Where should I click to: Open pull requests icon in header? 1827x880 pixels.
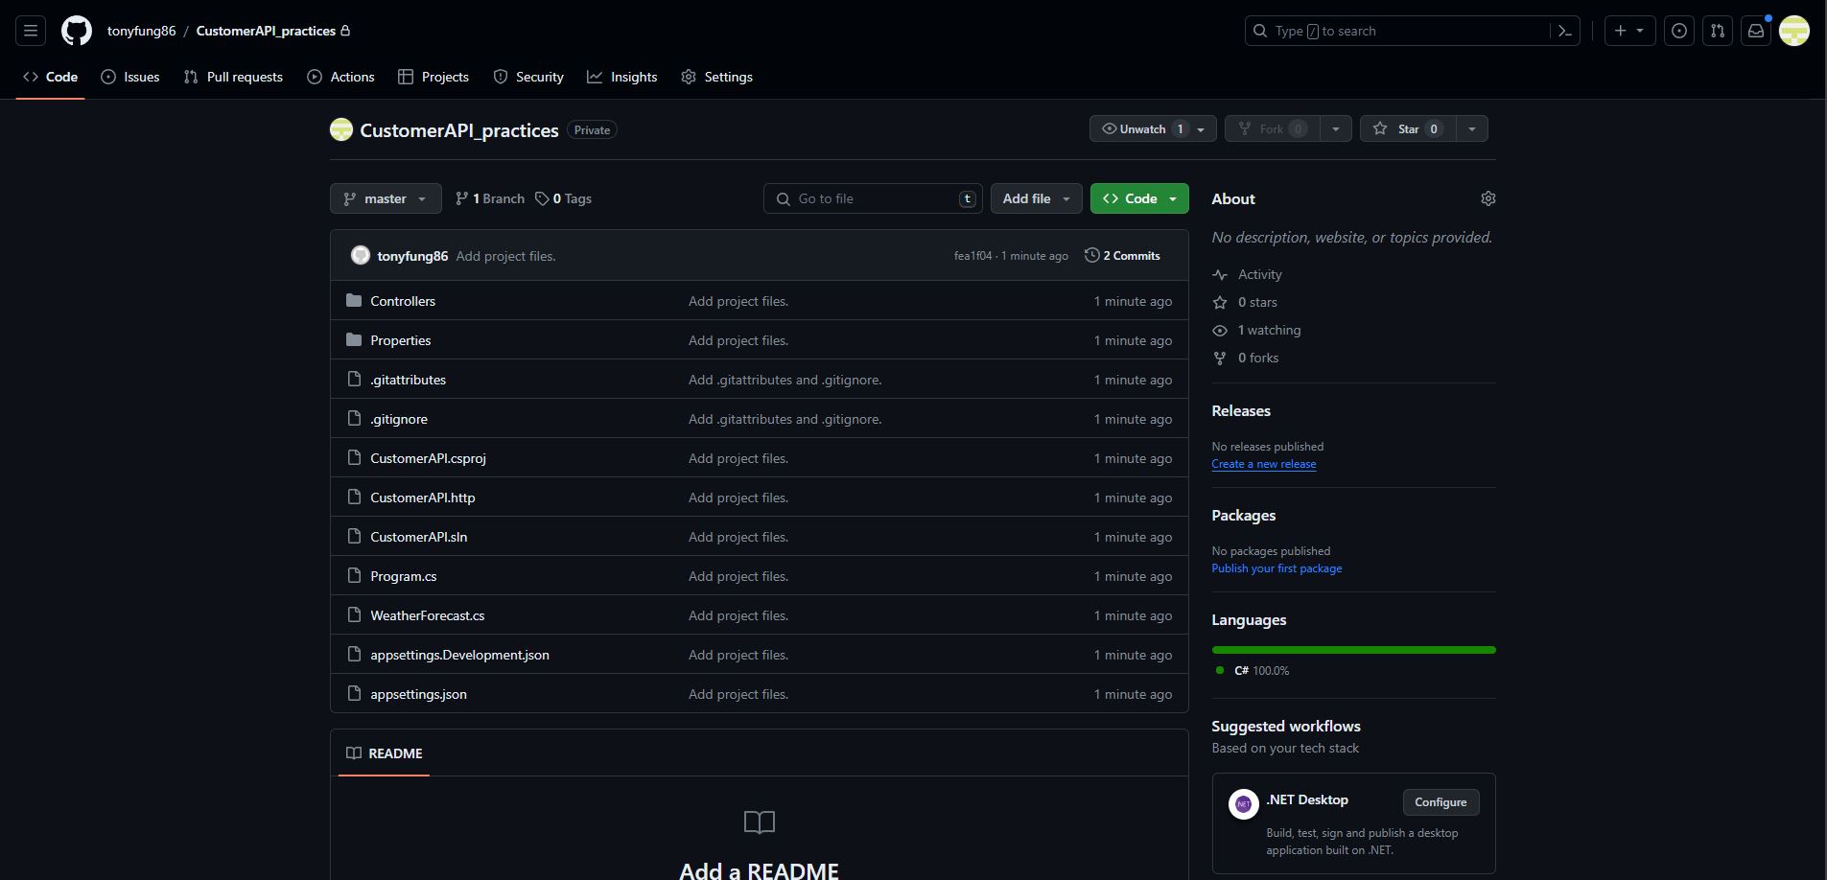[x=1717, y=31]
